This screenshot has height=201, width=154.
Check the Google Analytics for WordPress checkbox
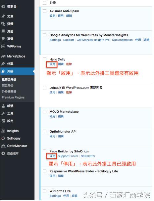[x=44, y=35]
